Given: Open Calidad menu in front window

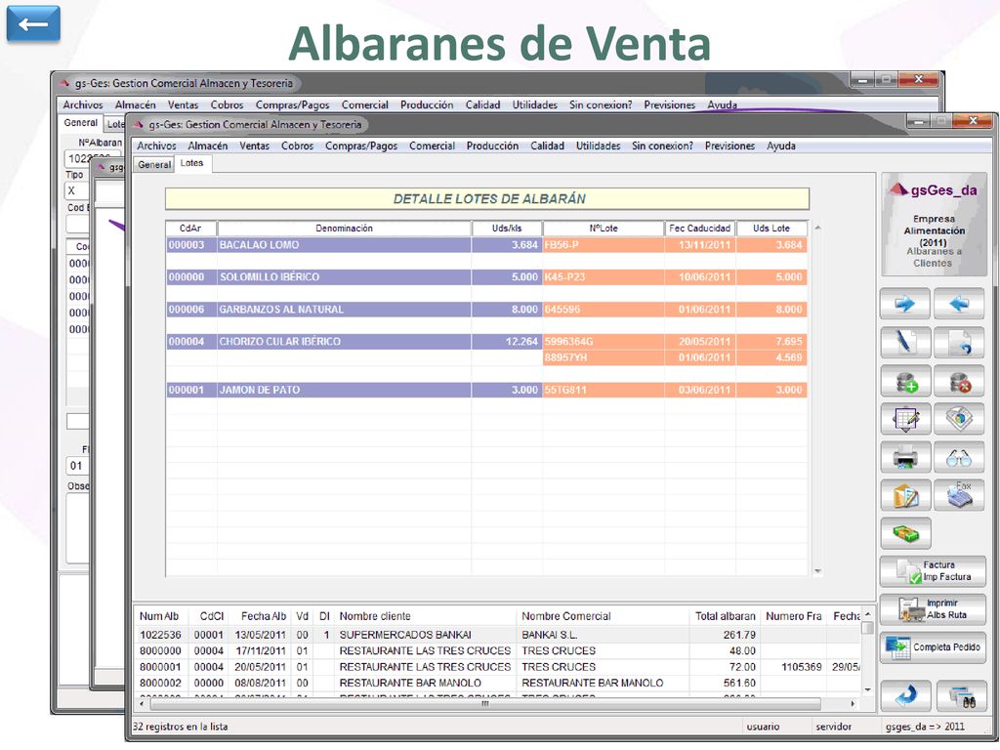Looking at the screenshot, I should [x=547, y=146].
